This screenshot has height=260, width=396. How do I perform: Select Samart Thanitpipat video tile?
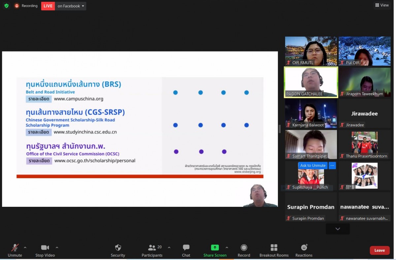point(311,144)
